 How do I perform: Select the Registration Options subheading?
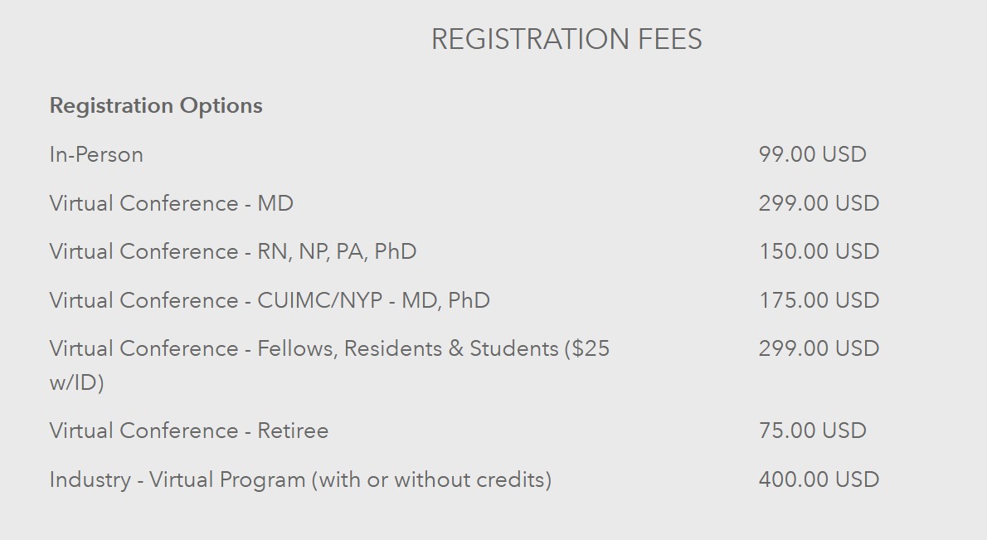(x=156, y=106)
